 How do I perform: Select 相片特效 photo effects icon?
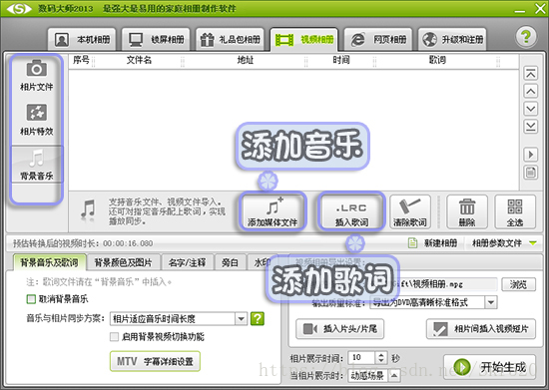(36, 120)
